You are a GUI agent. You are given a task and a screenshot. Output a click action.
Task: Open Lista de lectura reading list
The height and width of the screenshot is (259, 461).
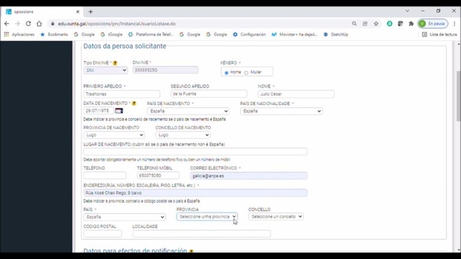coord(439,34)
